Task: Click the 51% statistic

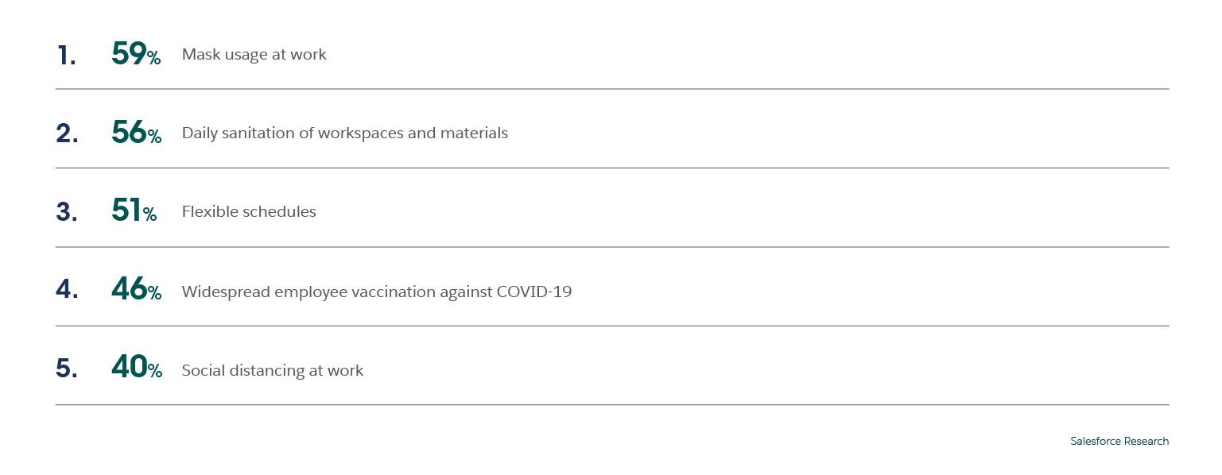Action: pyautogui.click(x=134, y=211)
